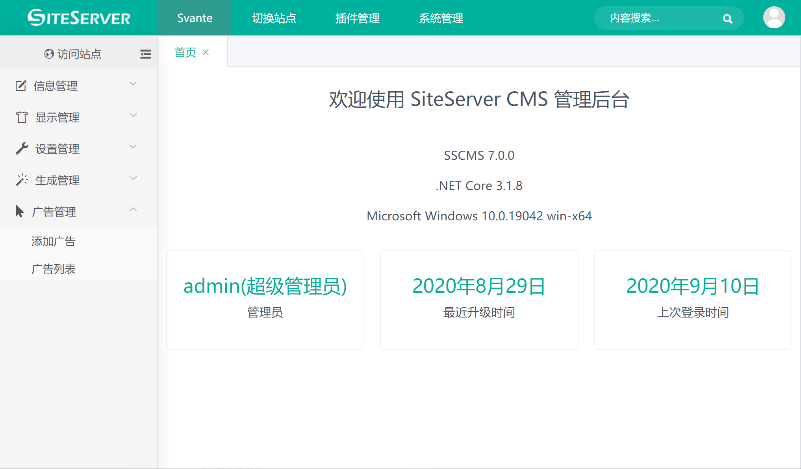Screen dimensions: 801x469
Task: Click the shirt icon for 显示管理
Action: pyautogui.click(x=22, y=117)
